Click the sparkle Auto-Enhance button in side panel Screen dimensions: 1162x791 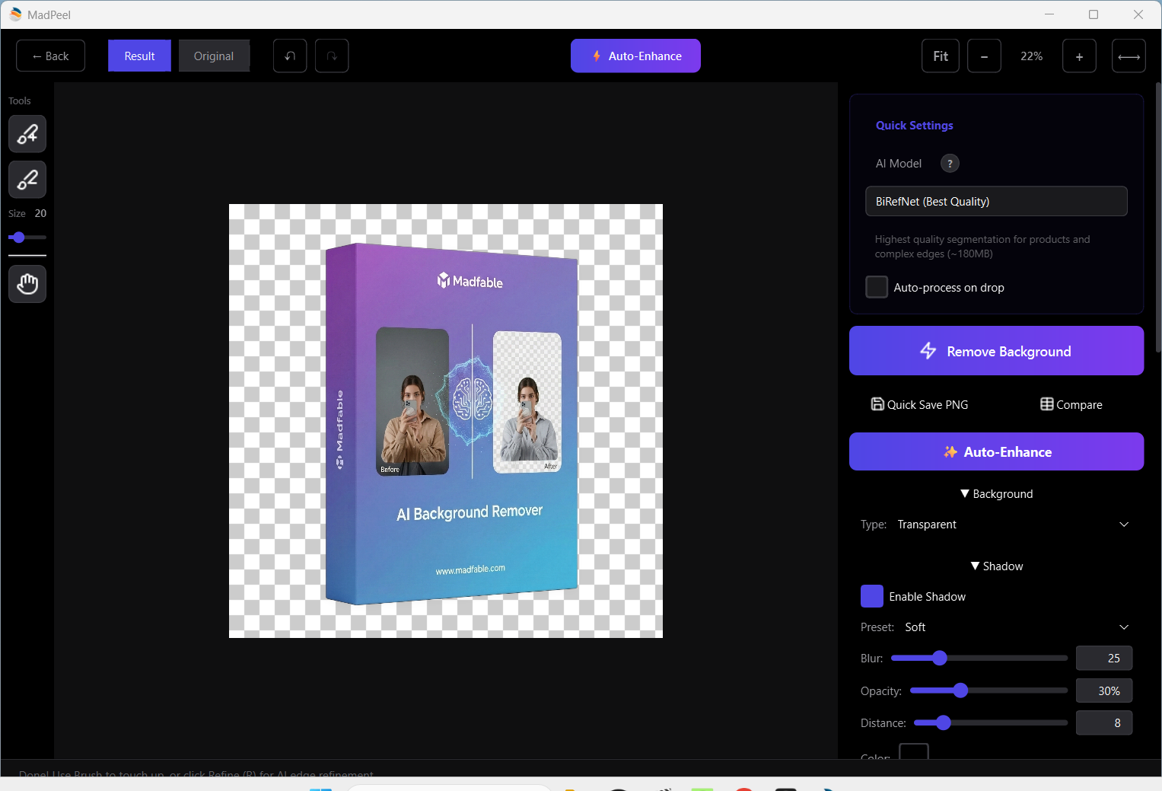(996, 451)
